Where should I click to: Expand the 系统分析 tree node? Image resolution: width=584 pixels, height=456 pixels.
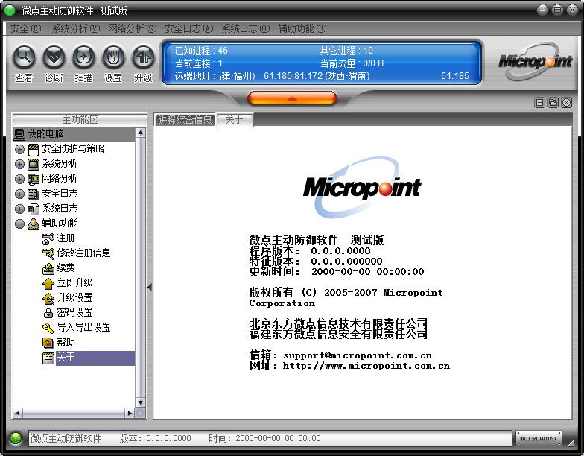pyautogui.click(x=19, y=164)
